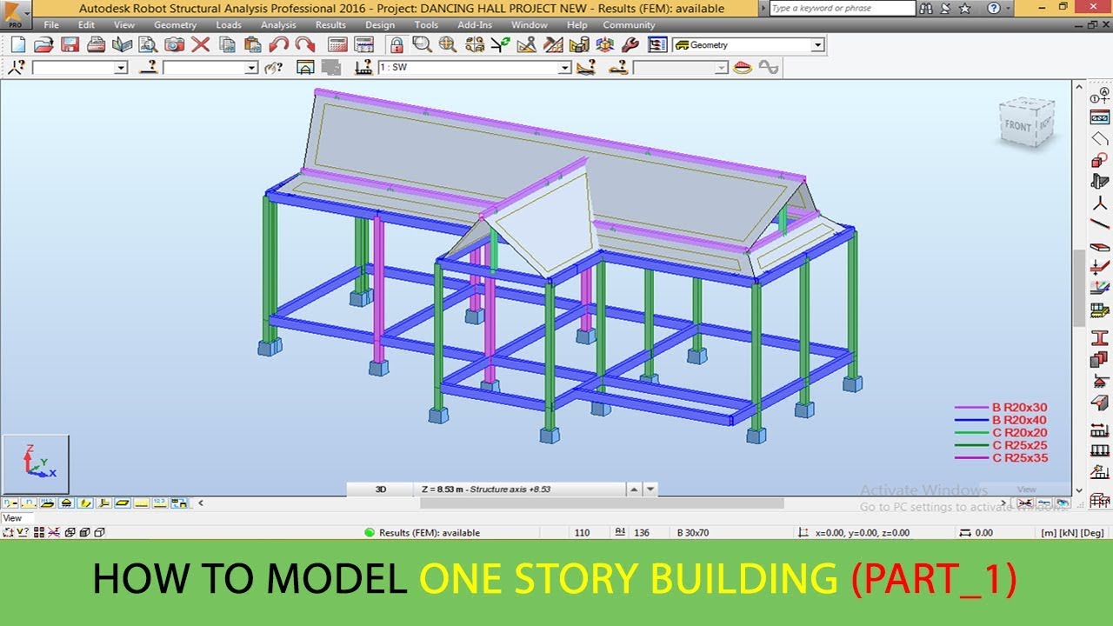The height and width of the screenshot is (626, 1113).
Task: Run Calculations with the calculator icon
Action: coord(338,44)
